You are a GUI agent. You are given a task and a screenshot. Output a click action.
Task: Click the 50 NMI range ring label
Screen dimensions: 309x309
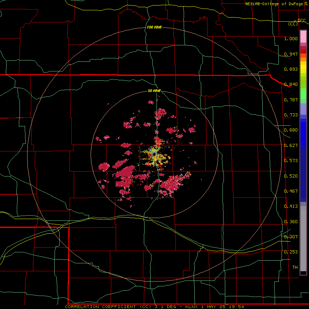154,91
